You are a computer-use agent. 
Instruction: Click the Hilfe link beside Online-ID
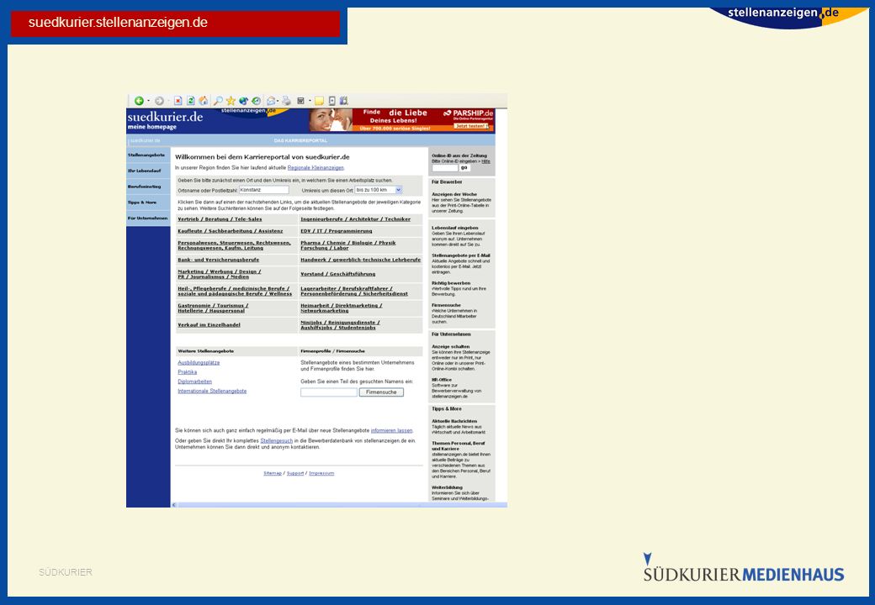(486, 161)
